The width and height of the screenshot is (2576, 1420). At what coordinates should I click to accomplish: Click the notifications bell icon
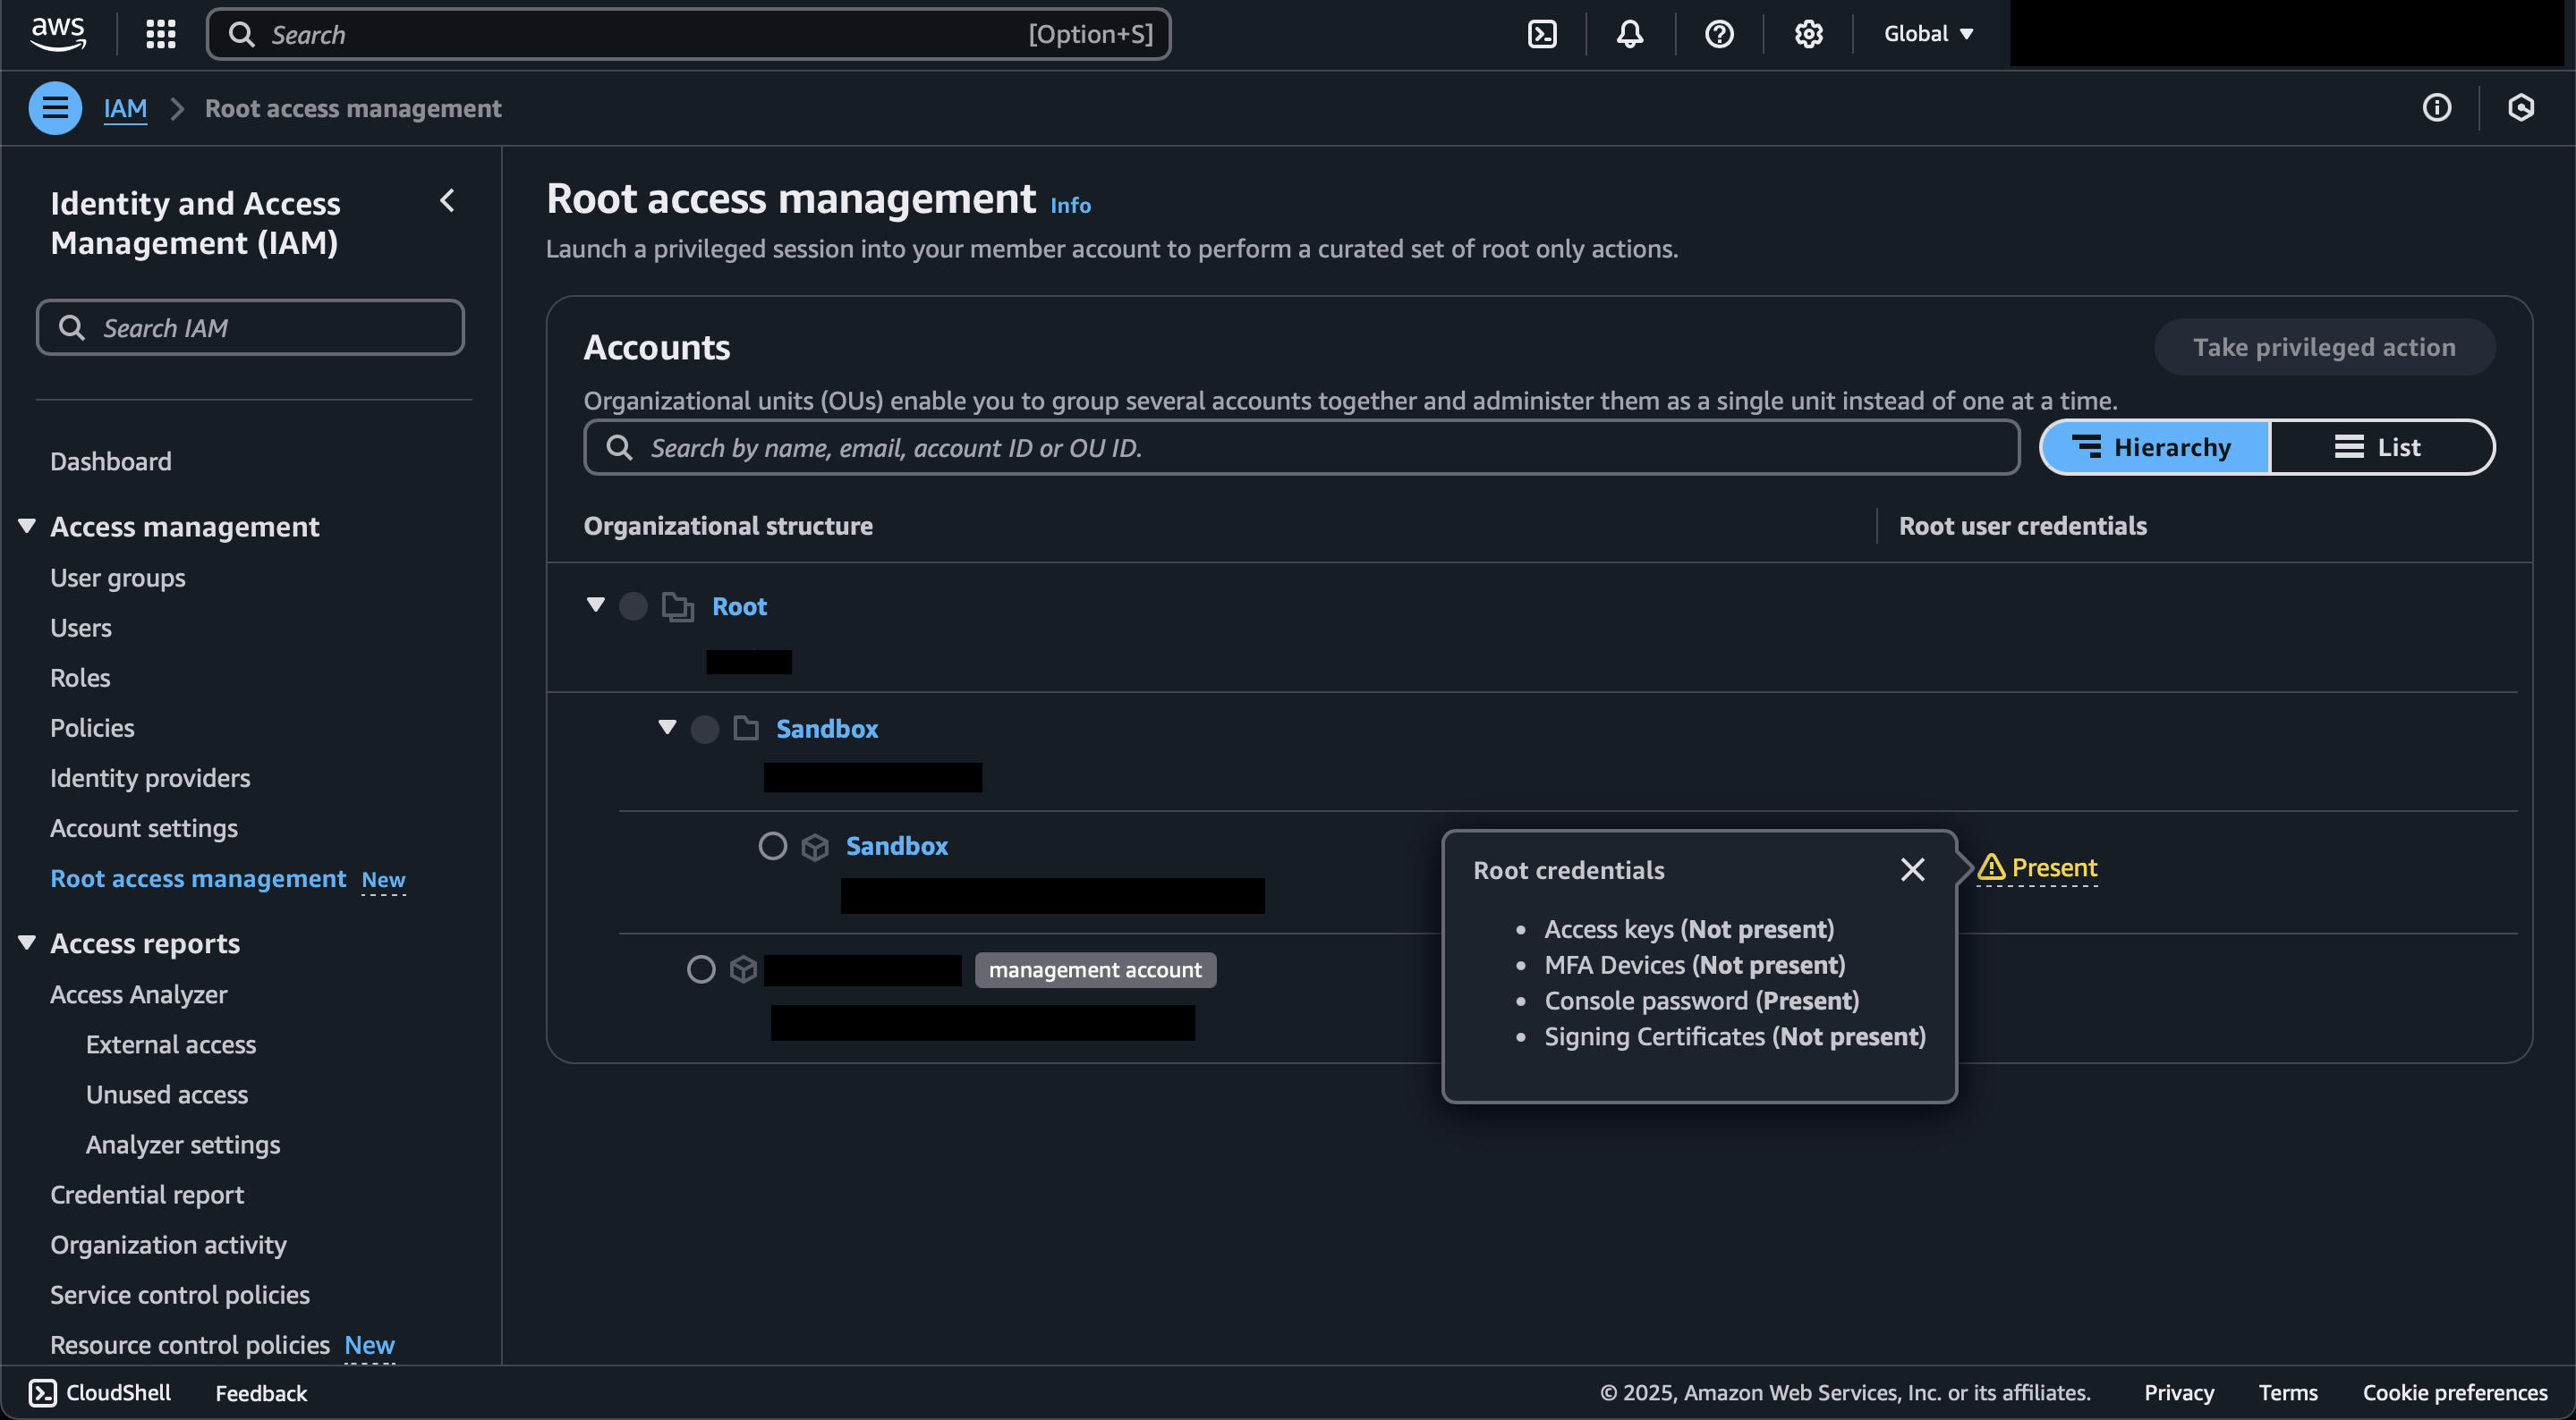click(1628, 33)
